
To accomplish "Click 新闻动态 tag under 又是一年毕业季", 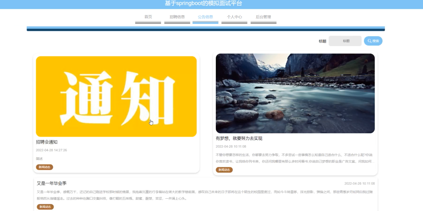I will tap(45, 207).
